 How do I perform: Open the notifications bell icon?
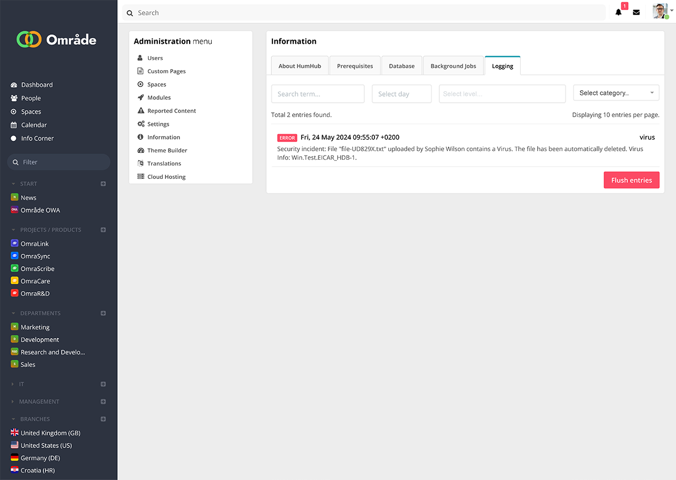point(618,13)
